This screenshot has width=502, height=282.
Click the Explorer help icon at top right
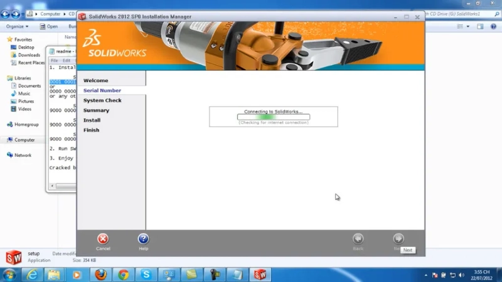coord(494,27)
